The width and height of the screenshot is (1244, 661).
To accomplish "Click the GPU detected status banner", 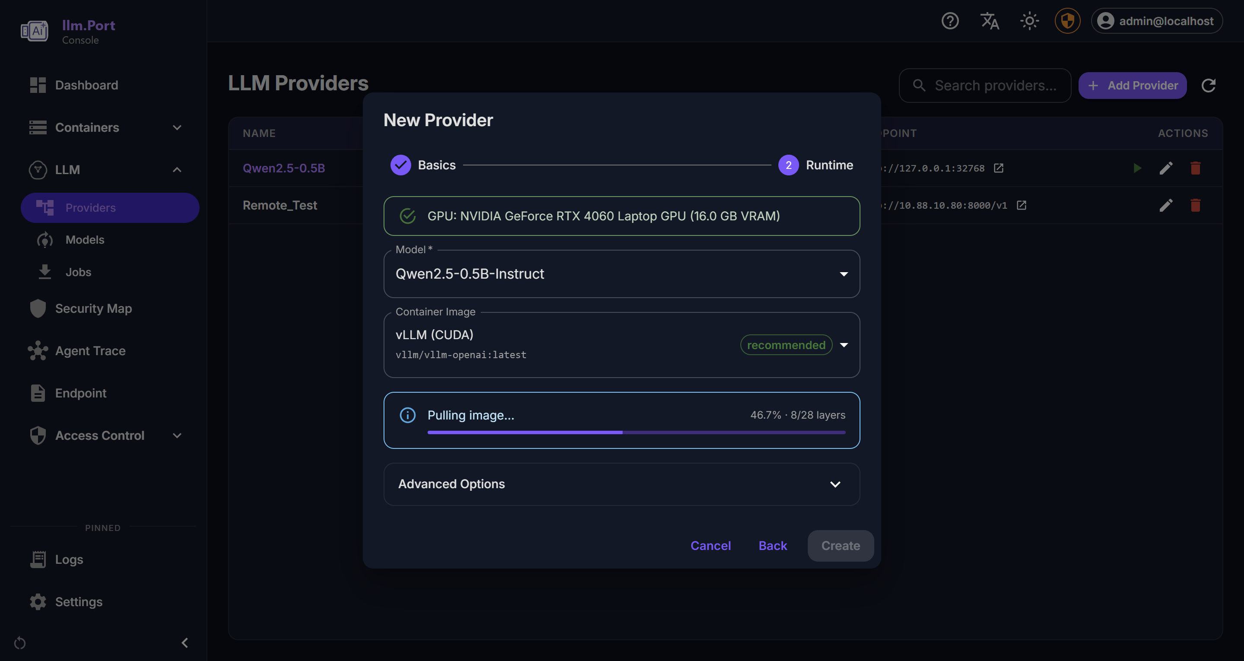I will pyautogui.click(x=622, y=216).
